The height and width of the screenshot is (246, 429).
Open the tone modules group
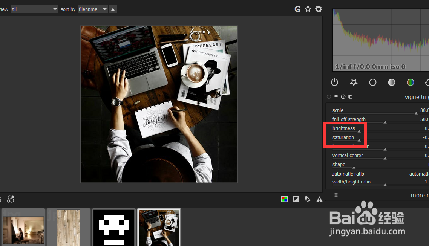click(391, 82)
